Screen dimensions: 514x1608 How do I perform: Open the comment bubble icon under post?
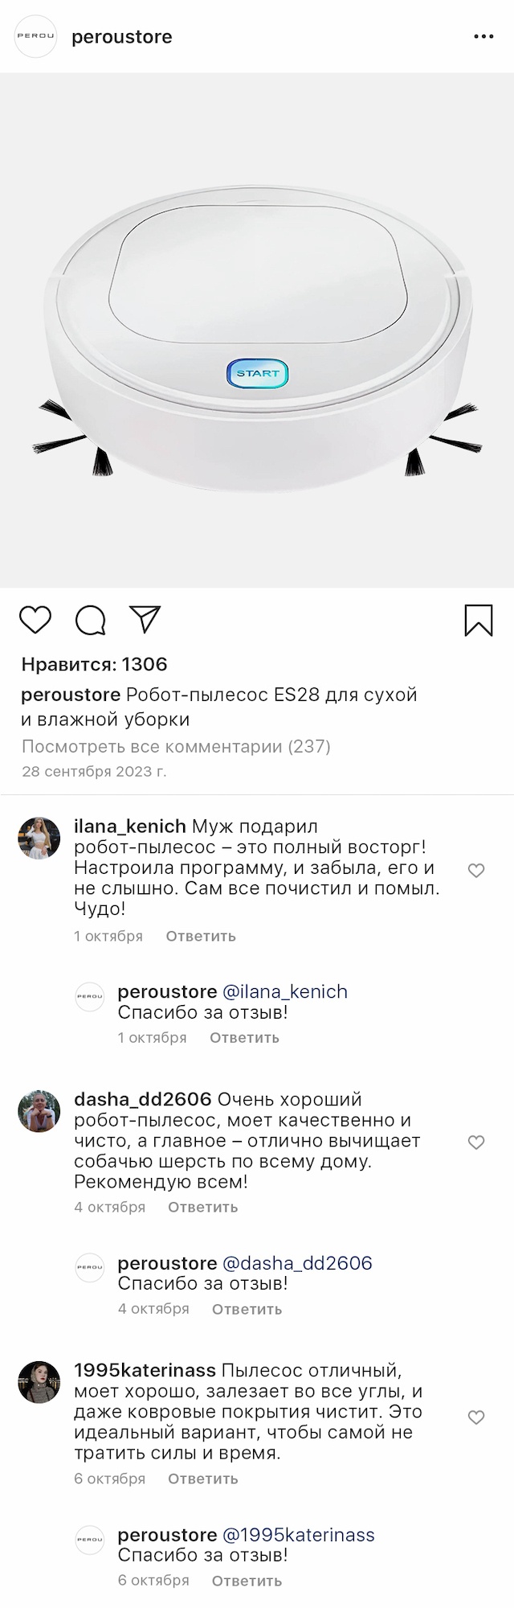[x=90, y=621]
